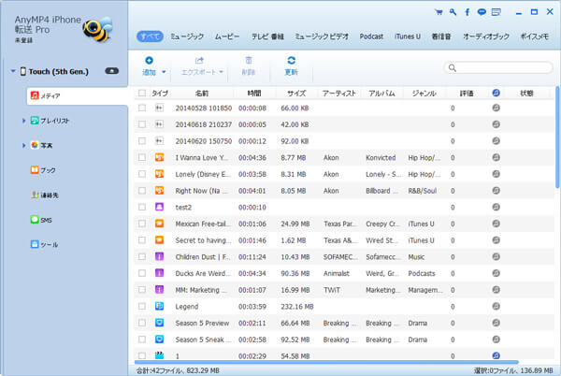Sort by the サイズ column header

click(x=296, y=94)
